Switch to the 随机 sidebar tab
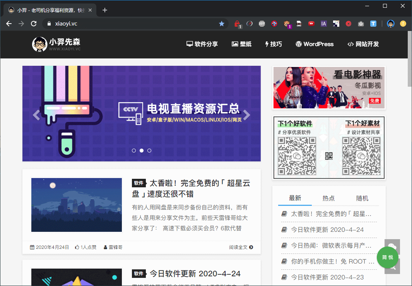Viewport: 412px width, 286px height. coord(362,198)
